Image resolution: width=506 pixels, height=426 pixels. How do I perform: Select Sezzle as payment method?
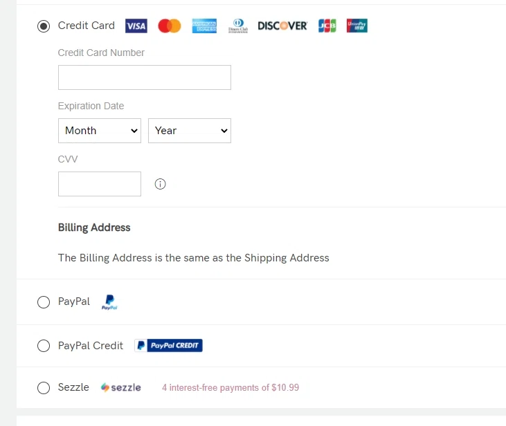pos(44,388)
